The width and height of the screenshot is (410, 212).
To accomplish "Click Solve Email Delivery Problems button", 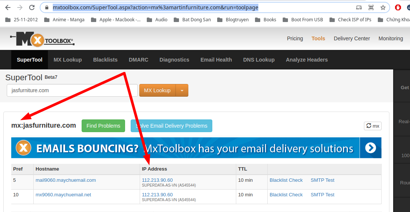I will point(171,126).
